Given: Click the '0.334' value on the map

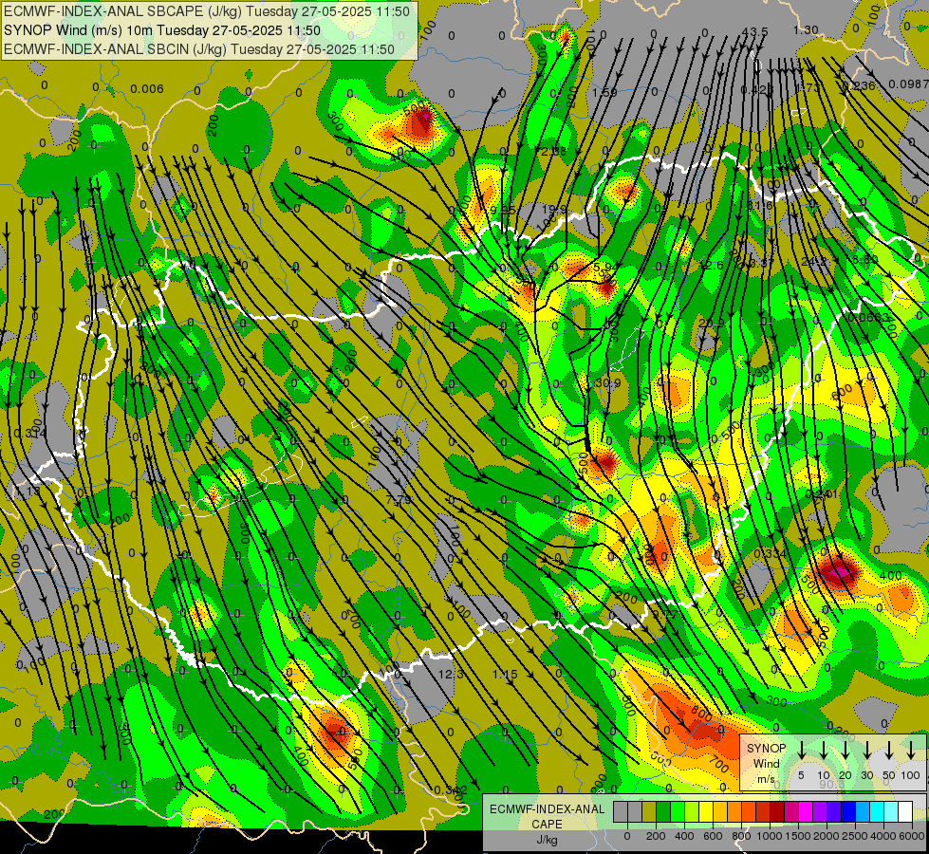Looking at the screenshot, I should [x=771, y=553].
